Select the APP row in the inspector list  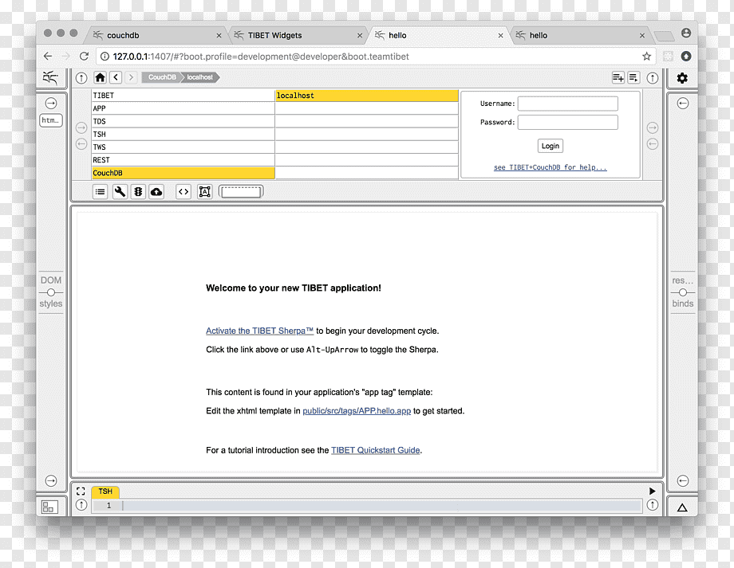click(183, 108)
